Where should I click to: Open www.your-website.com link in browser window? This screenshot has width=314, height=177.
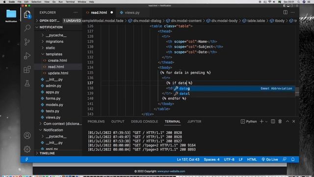click(171, 171)
